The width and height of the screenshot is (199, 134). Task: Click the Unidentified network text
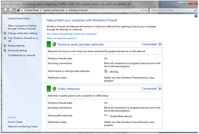click(121, 116)
